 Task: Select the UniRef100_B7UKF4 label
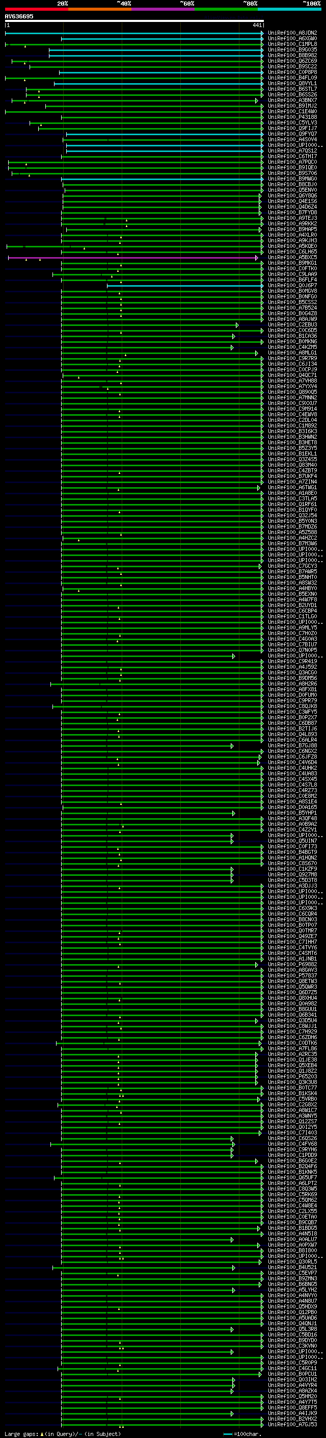click(292, 476)
